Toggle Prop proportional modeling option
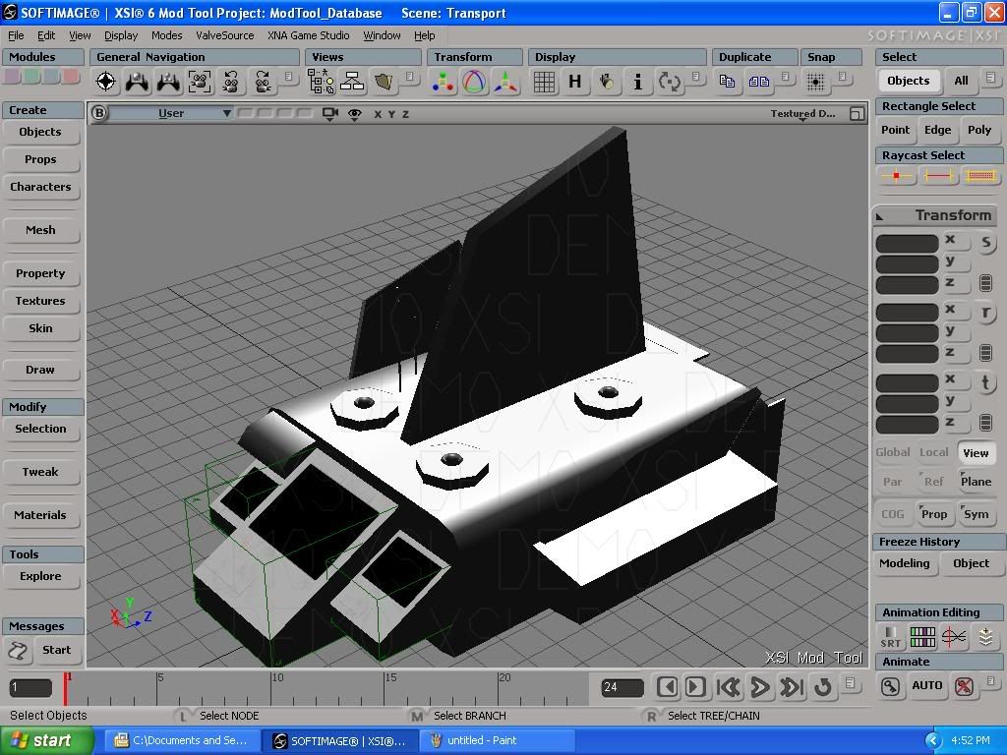Screen dimensions: 1007x755 (934, 513)
